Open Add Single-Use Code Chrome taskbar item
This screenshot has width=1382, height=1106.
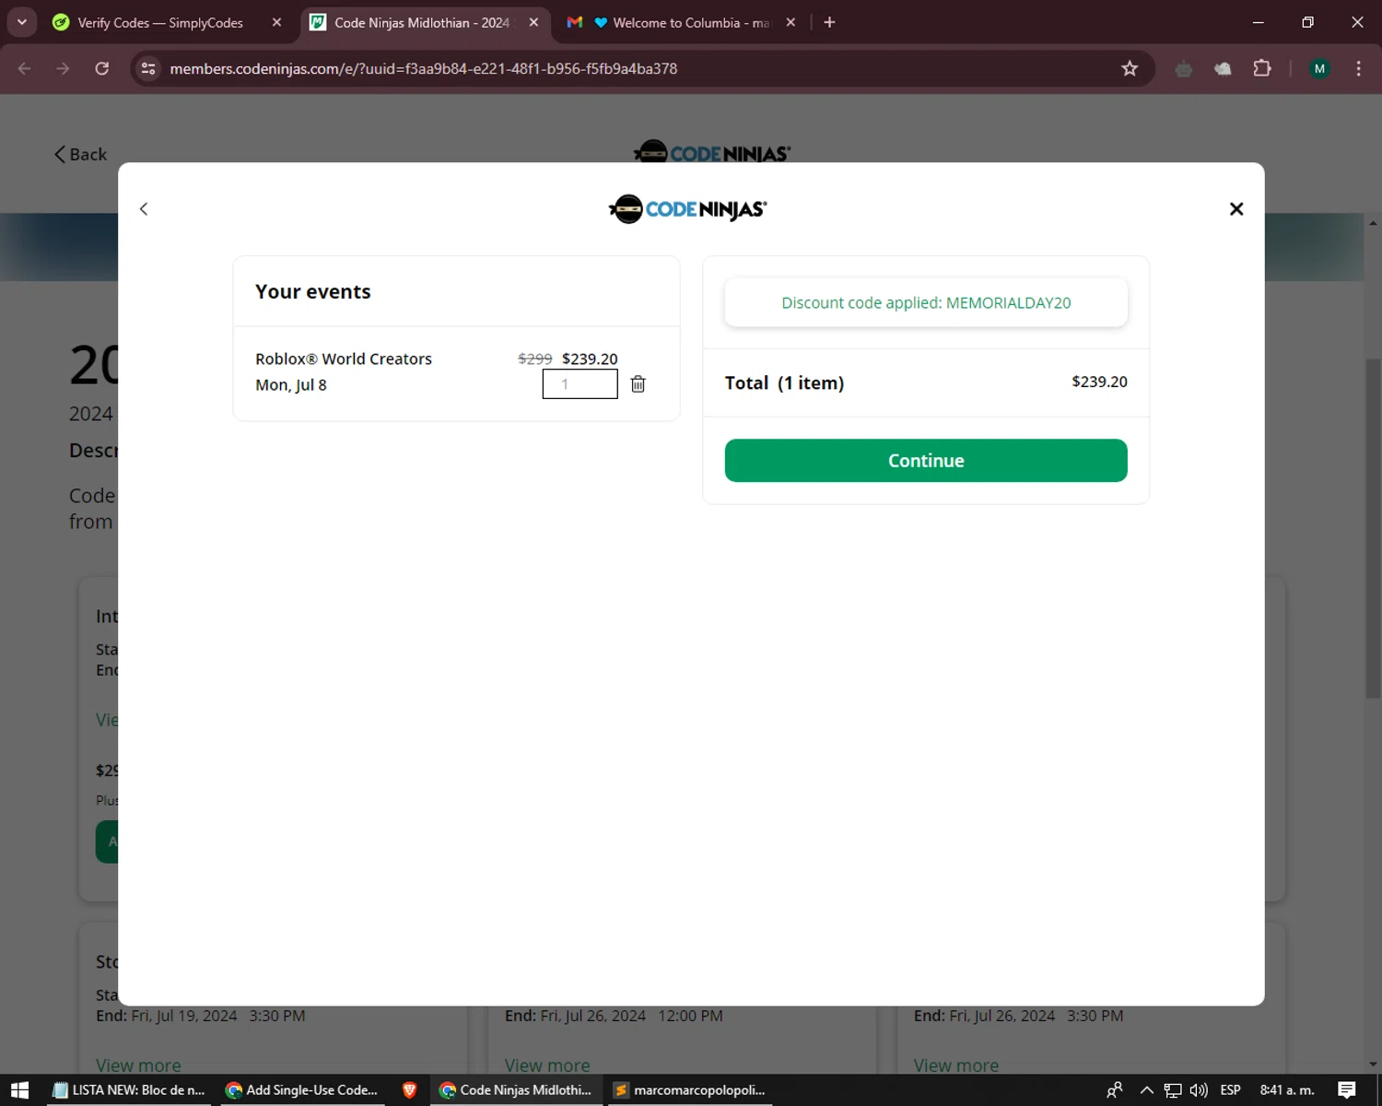point(301,1090)
